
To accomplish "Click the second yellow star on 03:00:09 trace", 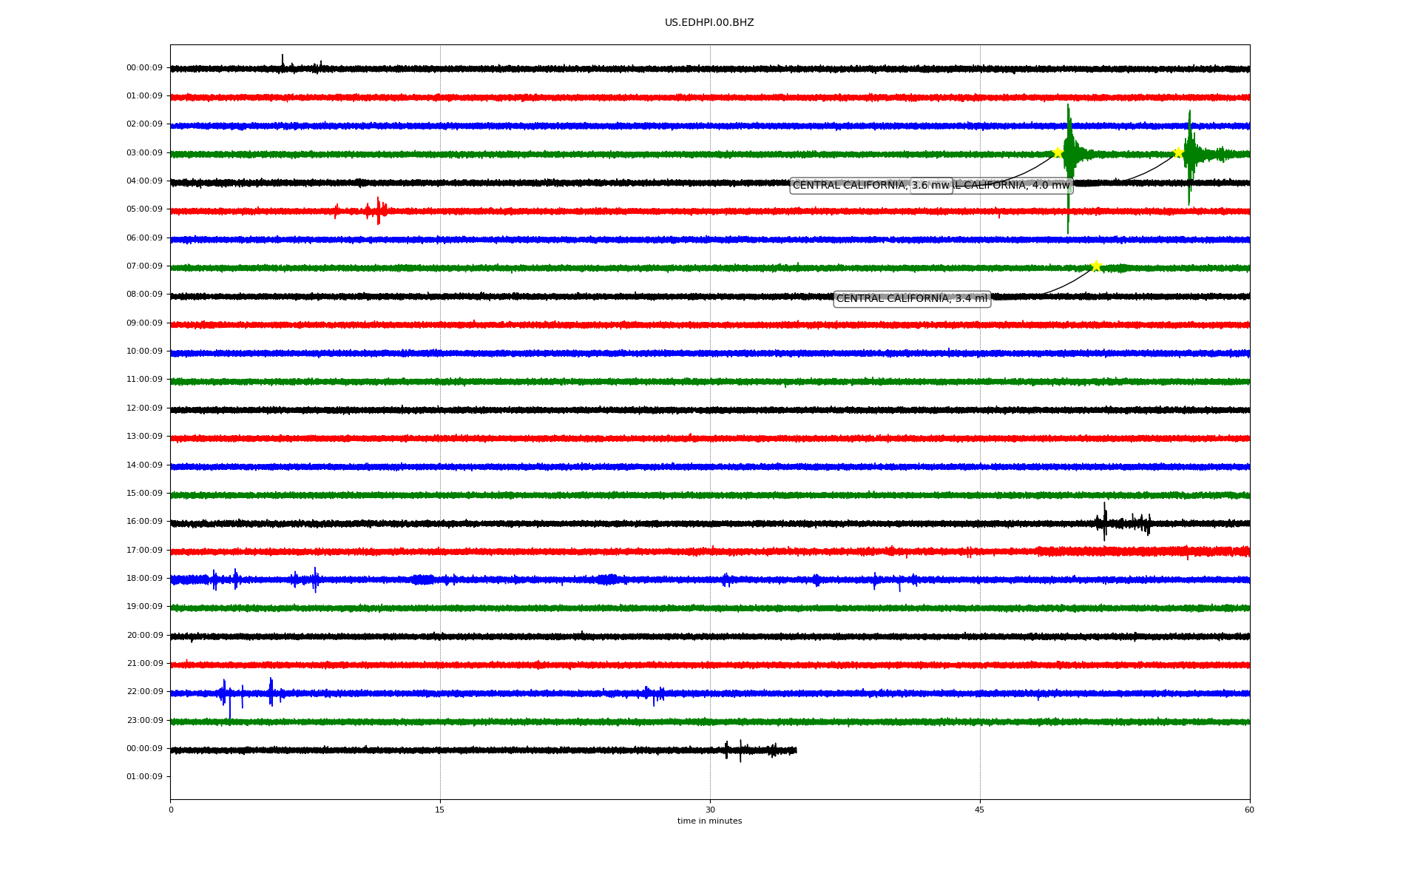I will point(1178,153).
